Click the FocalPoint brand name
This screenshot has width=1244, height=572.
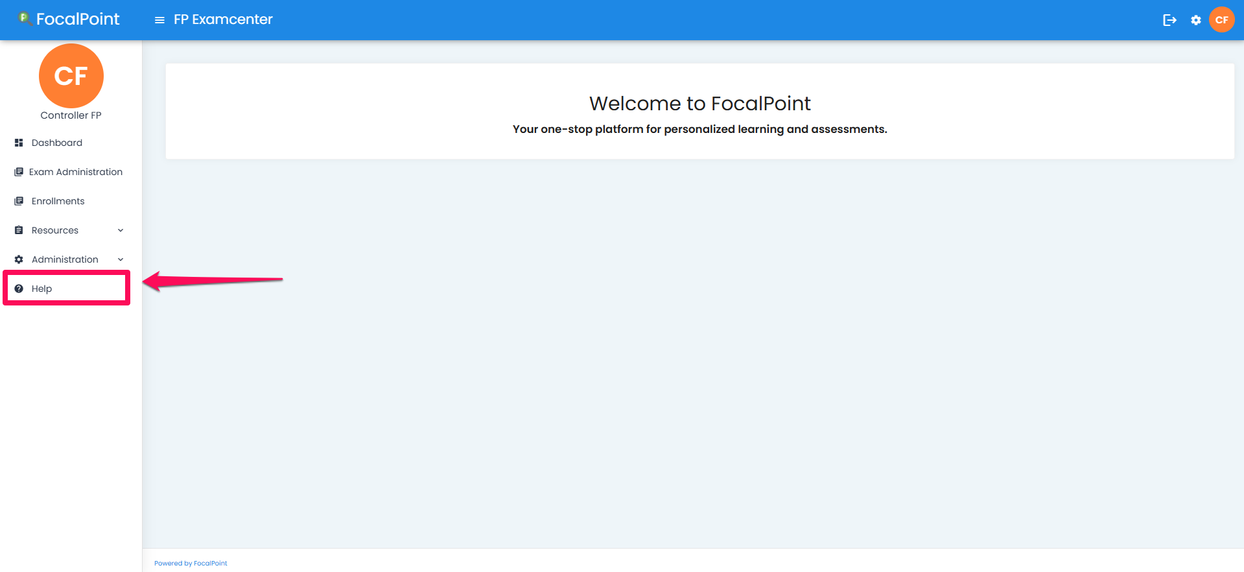click(78, 19)
